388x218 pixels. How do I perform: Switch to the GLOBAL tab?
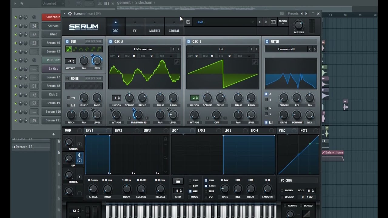click(174, 27)
